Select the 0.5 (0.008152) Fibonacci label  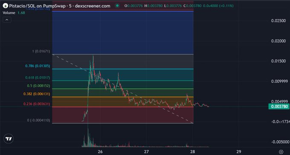point(38,86)
